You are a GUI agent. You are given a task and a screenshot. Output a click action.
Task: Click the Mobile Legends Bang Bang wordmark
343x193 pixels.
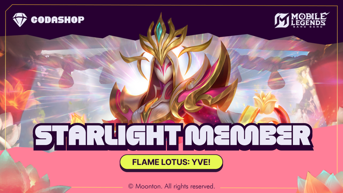click(309, 20)
